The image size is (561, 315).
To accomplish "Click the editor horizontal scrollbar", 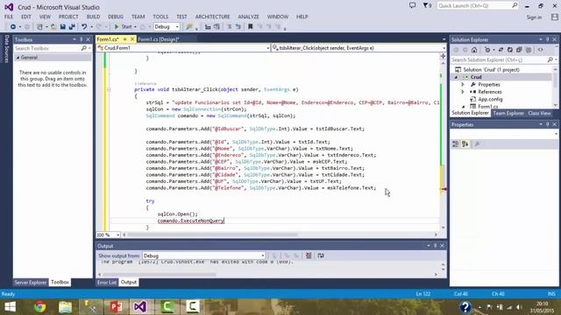I will point(213,234).
